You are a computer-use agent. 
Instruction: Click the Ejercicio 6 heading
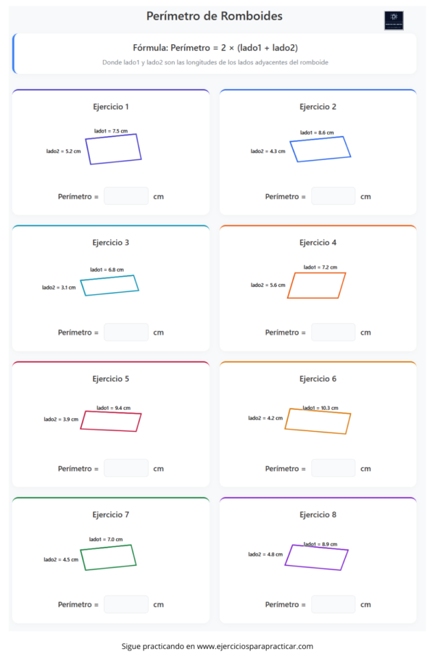318,378
